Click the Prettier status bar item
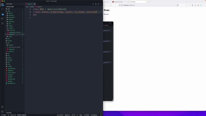The height and width of the screenshot is (116, 206). point(87,115)
